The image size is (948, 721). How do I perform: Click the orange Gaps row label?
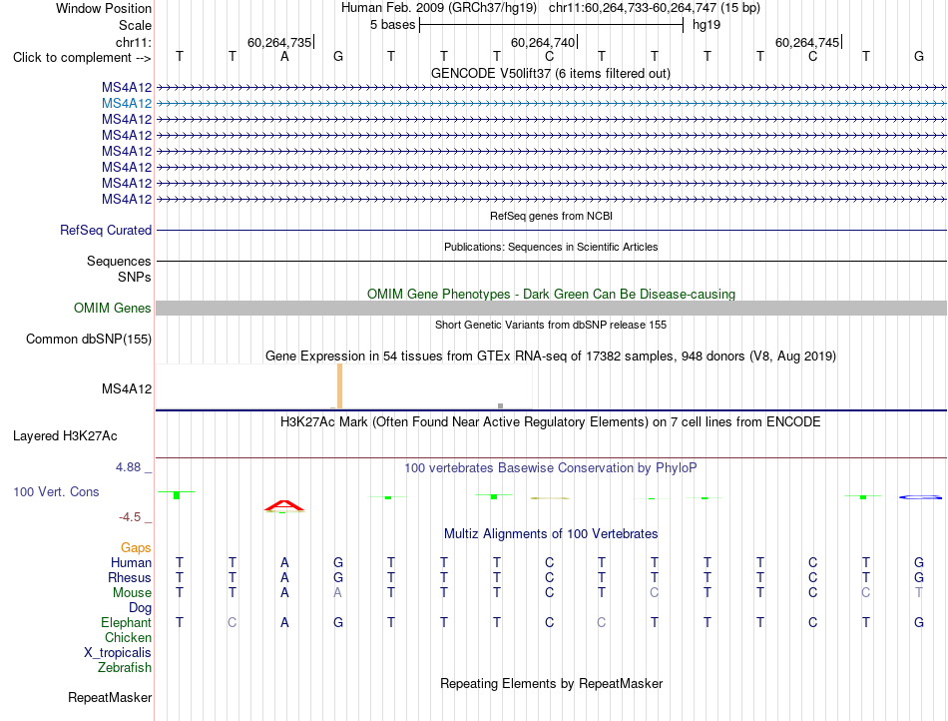point(136,547)
